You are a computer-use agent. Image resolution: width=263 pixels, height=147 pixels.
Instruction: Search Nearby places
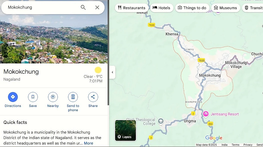click(53, 97)
